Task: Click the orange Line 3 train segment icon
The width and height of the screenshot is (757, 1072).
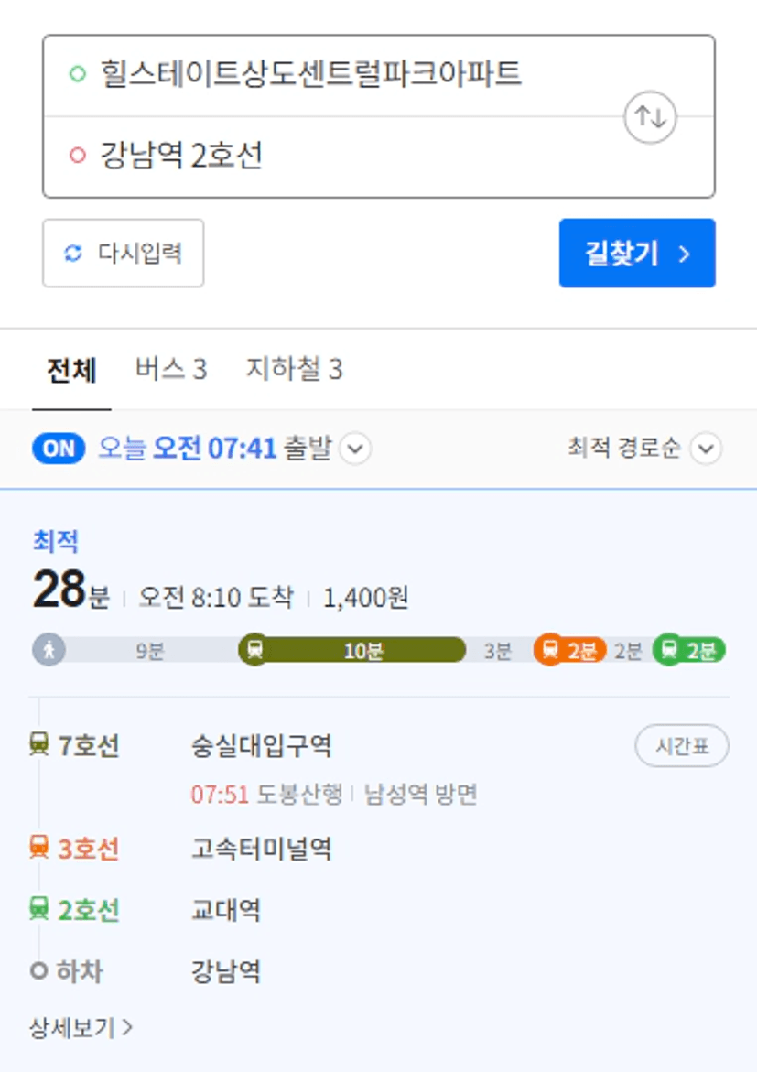Action: [550, 649]
